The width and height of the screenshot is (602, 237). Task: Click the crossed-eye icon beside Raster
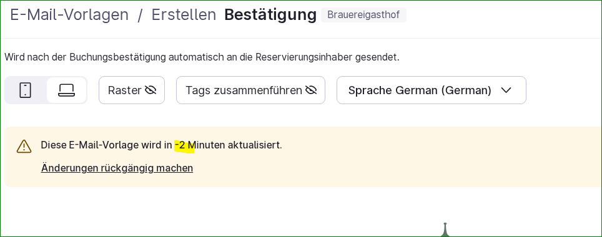point(150,90)
